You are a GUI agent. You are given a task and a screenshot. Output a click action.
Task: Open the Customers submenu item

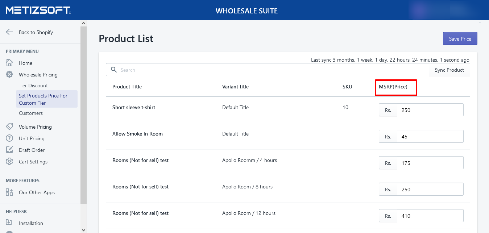click(x=31, y=113)
